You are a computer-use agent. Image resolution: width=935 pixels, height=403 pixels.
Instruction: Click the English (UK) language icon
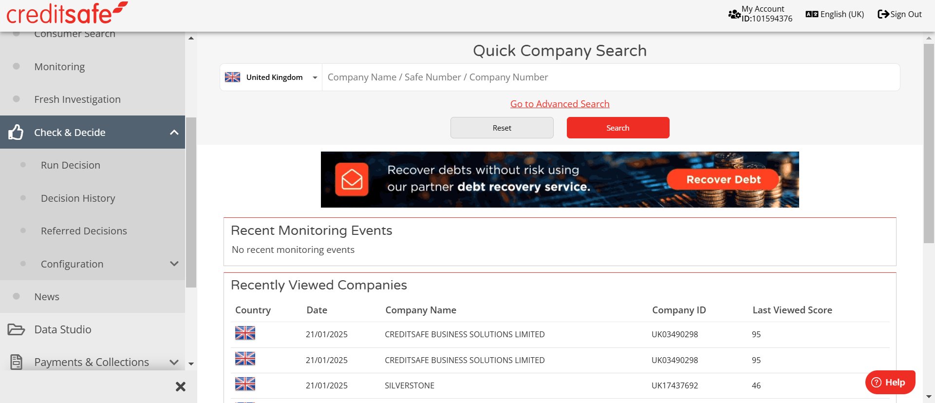[812, 14]
